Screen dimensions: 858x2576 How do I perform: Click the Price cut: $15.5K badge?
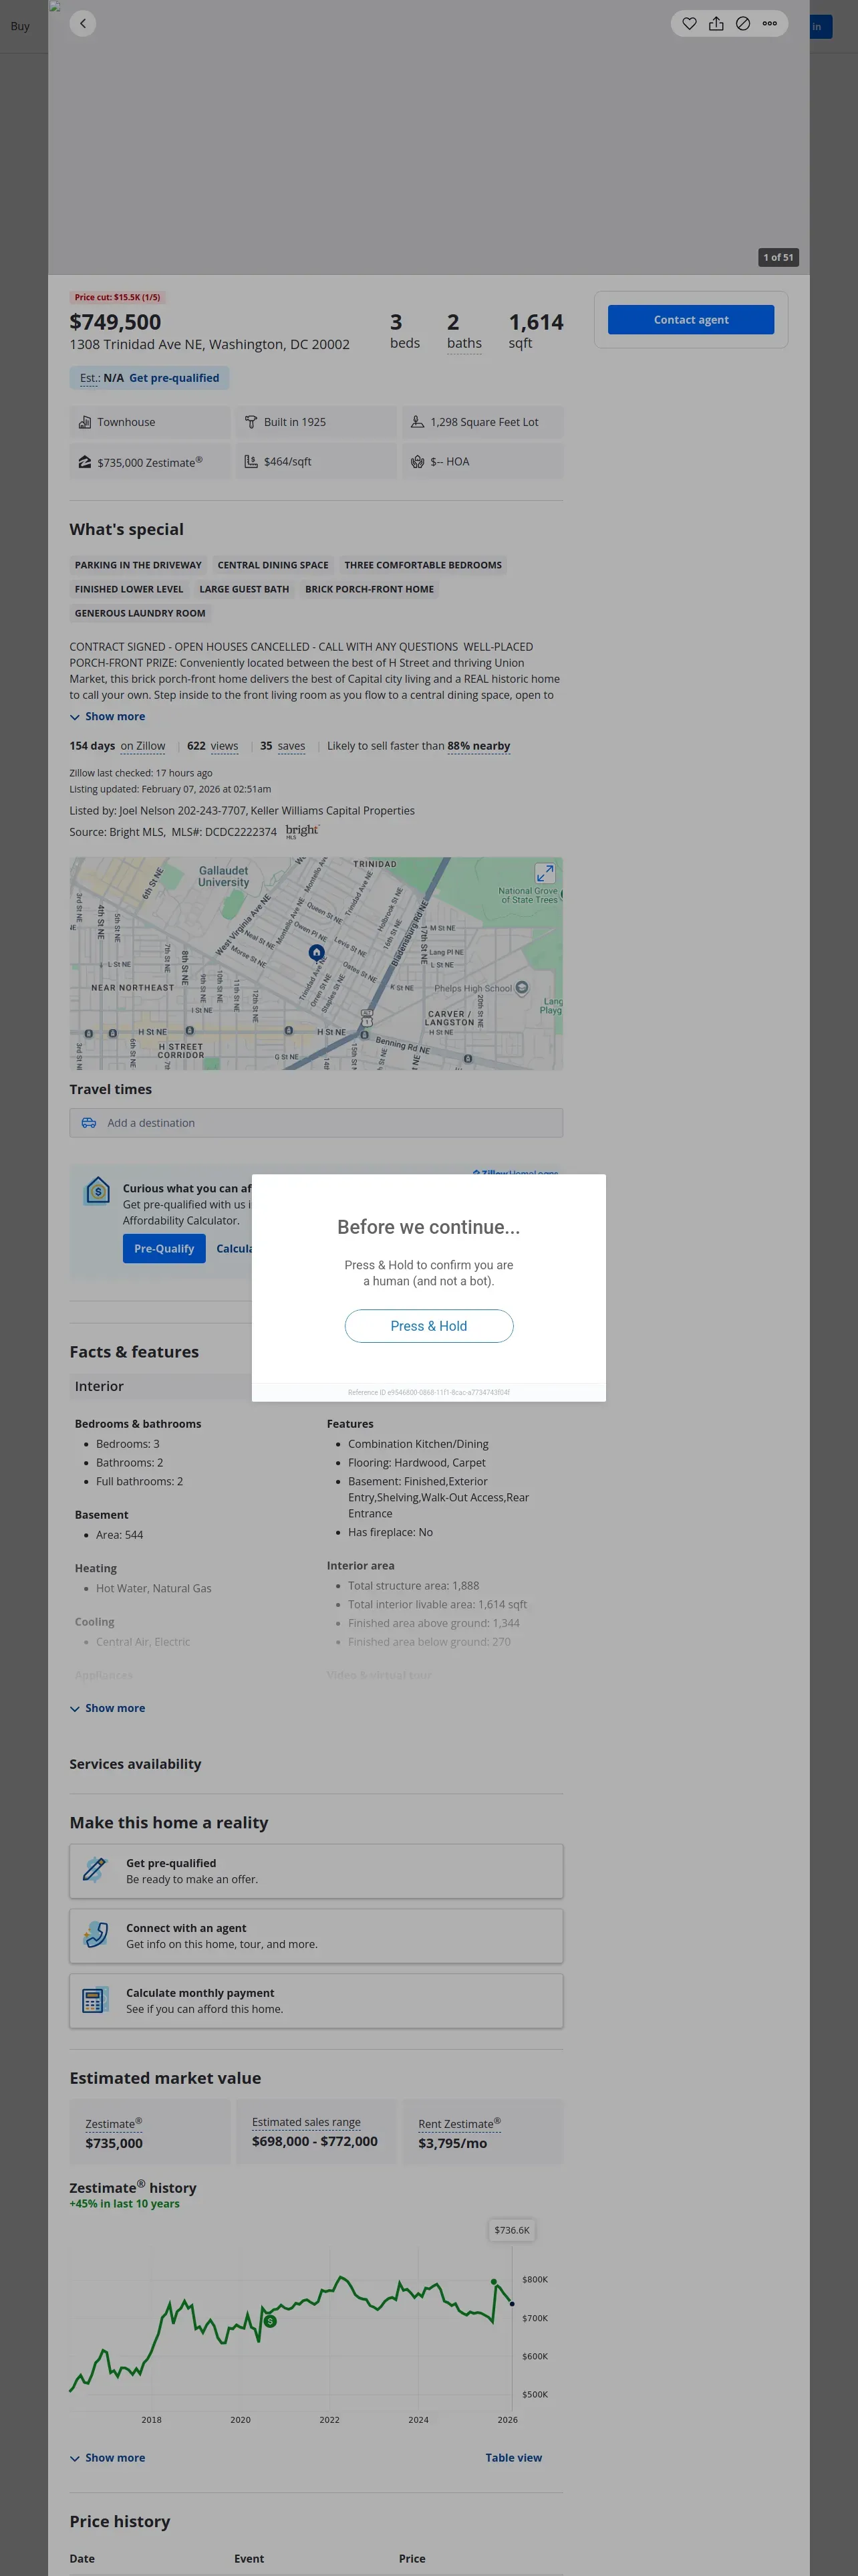pos(117,297)
